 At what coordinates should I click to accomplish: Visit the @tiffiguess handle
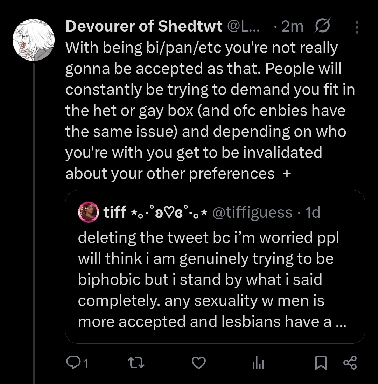(x=252, y=212)
